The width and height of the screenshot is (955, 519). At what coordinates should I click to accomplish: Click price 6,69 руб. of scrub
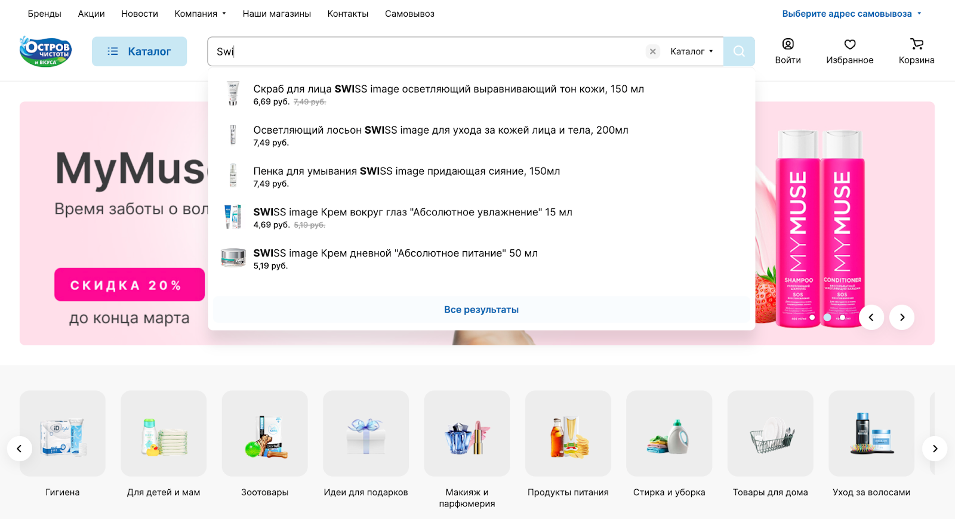(x=272, y=102)
